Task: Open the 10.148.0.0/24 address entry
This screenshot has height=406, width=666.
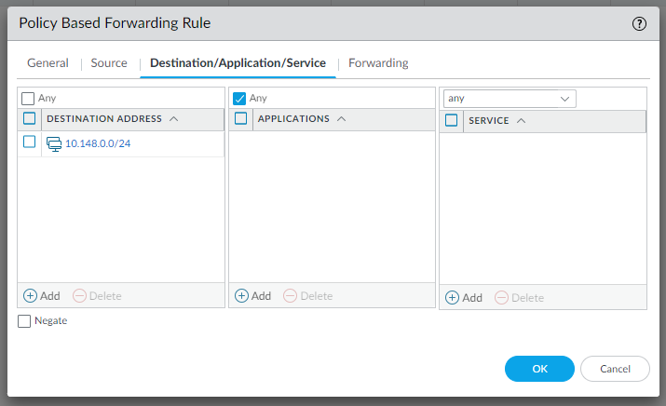Action: (98, 143)
